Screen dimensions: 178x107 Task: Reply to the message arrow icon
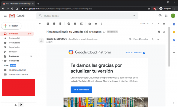point(158,39)
